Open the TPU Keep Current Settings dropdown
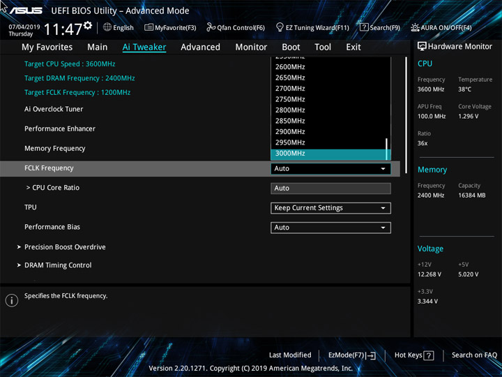Image resolution: width=502 pixels, height=377 pixels. click(x=330, y=208)
